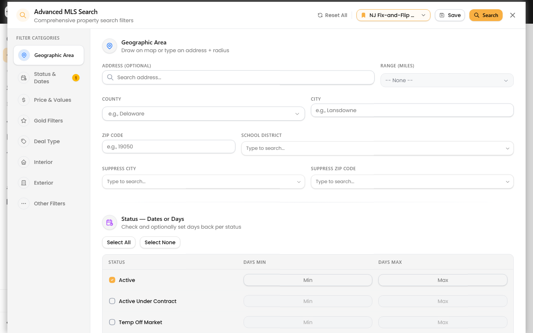The height and width of the screenshot is (333, 533).
Task: Focus the Search address input
Action: [x=238, y=77]
